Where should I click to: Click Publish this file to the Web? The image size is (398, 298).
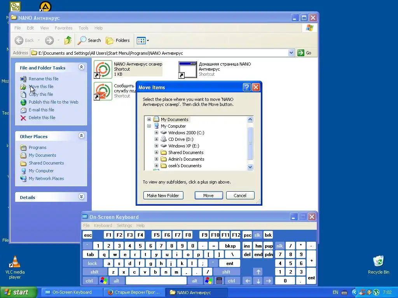coord(53,102)
